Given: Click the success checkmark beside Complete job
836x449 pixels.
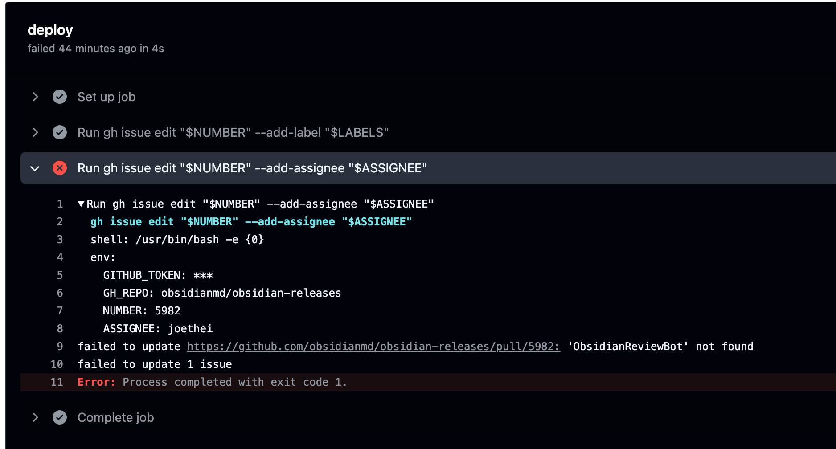Looking at the screenshot, I should click(60, 417).
